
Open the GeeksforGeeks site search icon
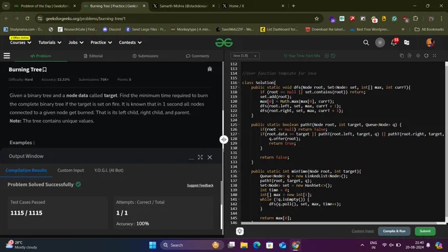[366, 43]
